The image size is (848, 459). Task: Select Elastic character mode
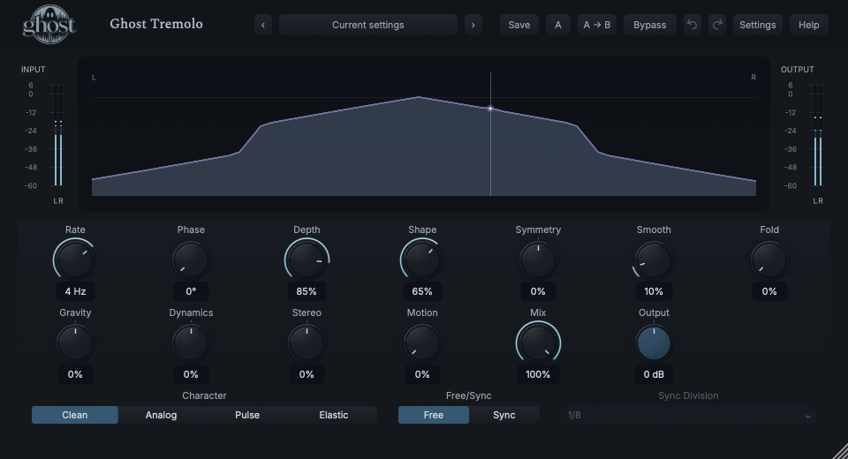(x=334, y=415)
